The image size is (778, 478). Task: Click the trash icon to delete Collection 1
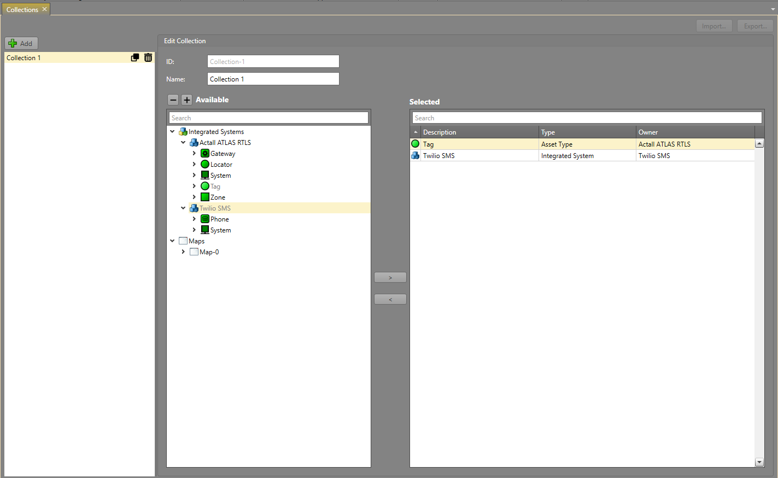tap(148, 57)
